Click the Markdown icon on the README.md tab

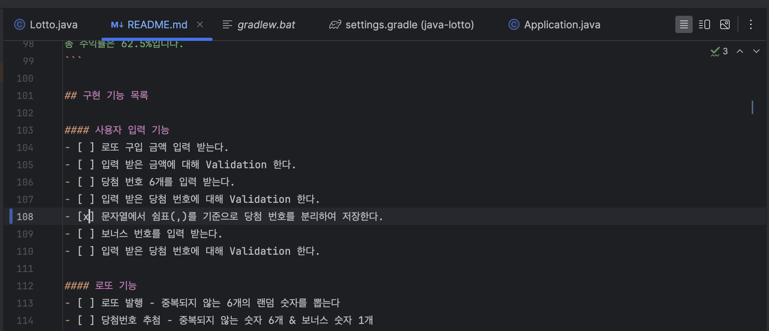[117, 25]
